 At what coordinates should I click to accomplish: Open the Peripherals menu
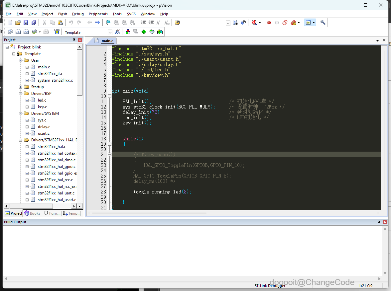coord(98,14)
